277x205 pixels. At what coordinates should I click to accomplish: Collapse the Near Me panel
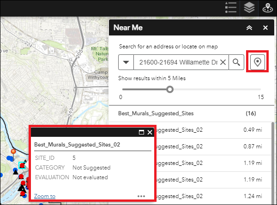249,28
